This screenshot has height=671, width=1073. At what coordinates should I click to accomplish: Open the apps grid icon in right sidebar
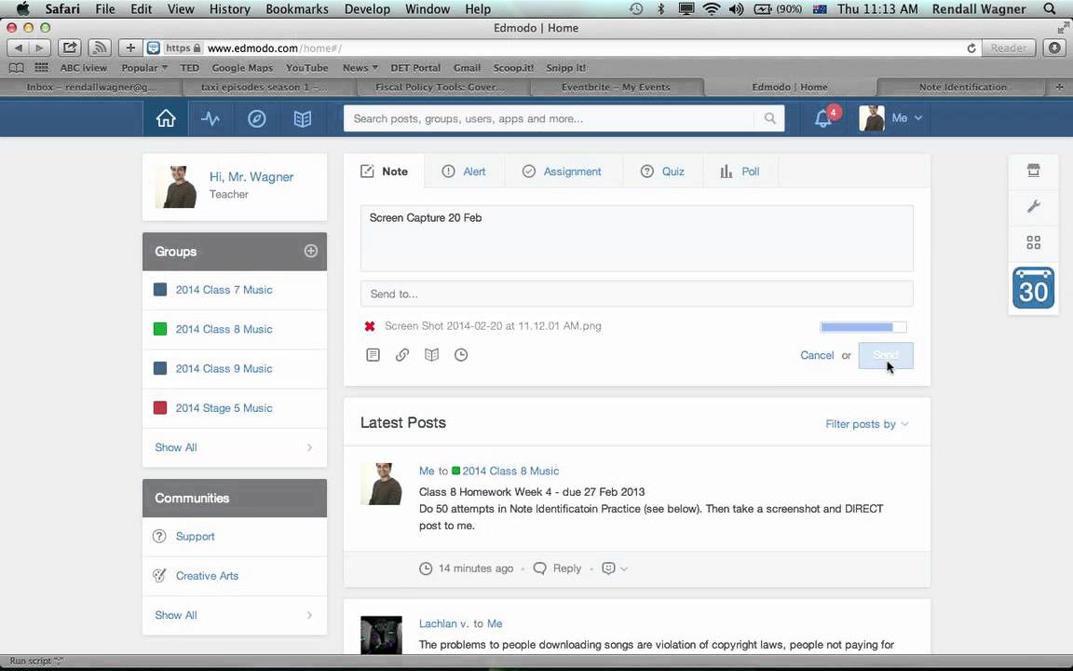coord(1033,242)
